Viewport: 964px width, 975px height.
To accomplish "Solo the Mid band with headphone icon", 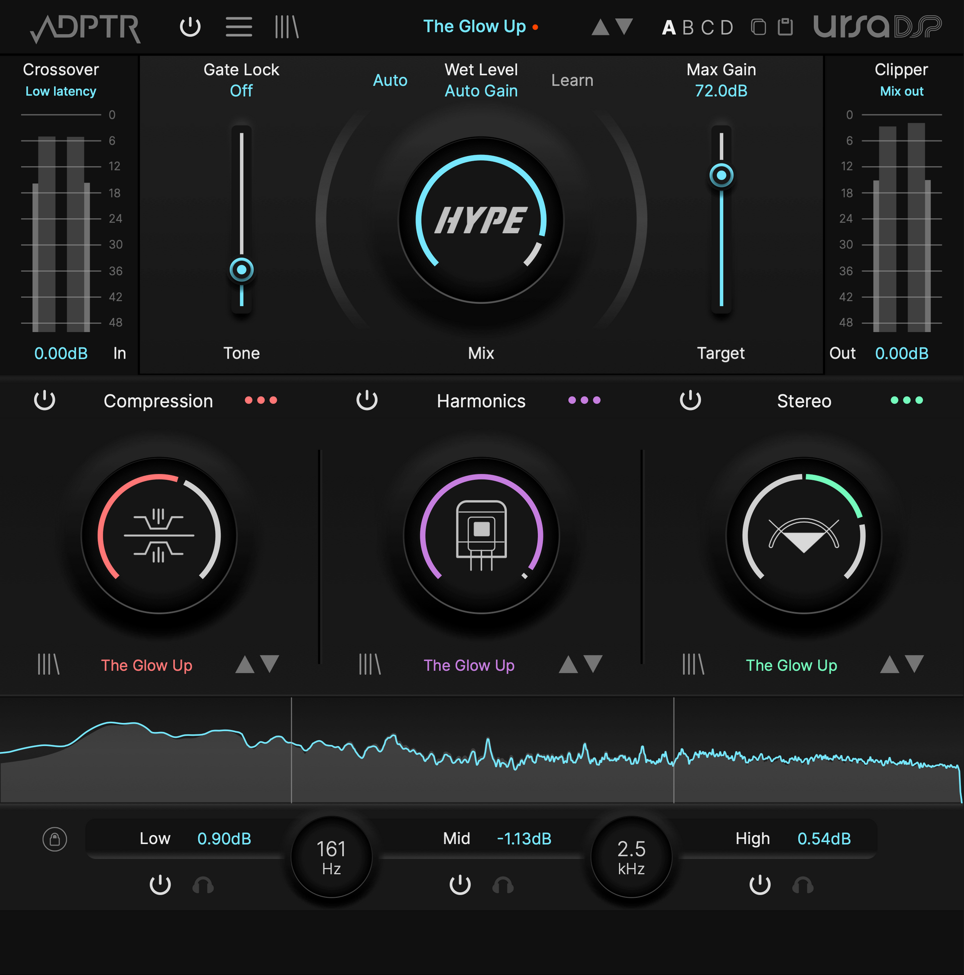I will 502,885.
